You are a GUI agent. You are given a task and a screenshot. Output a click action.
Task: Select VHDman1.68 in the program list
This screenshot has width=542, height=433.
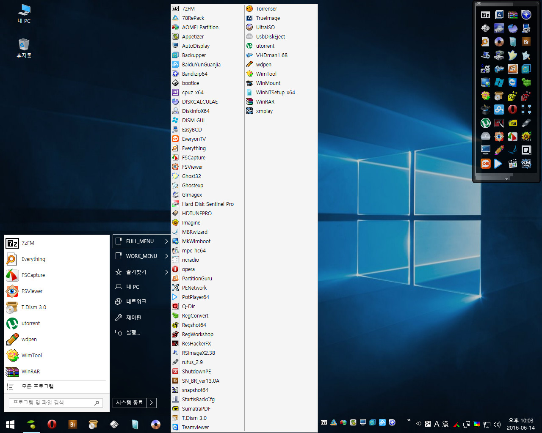point(281,55)
